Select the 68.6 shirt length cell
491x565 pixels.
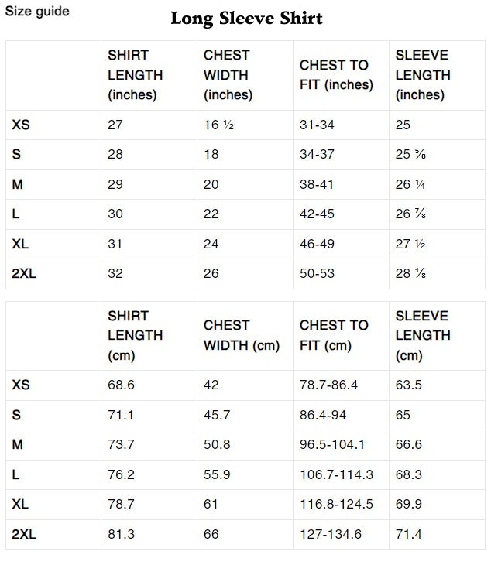121,385
